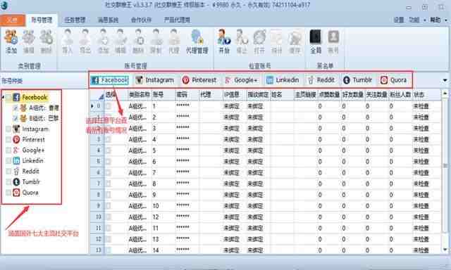451x270 pixels.
Task: Select Instagram in the account type tree
Action: tap(35, 129)
